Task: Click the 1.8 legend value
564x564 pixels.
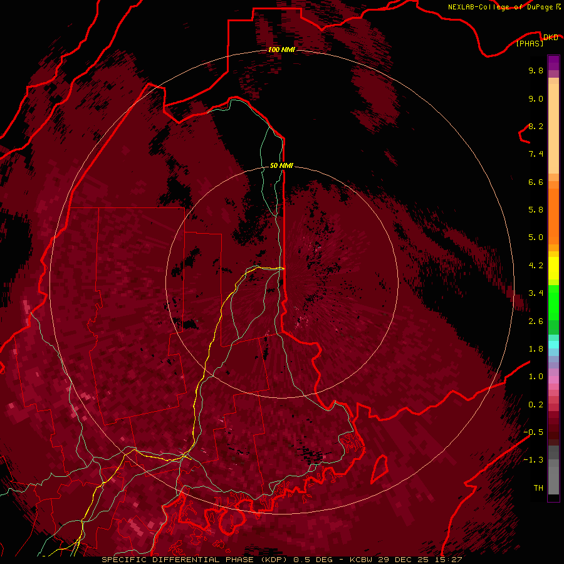Action: pyautogui.click(x=536, y=349)
